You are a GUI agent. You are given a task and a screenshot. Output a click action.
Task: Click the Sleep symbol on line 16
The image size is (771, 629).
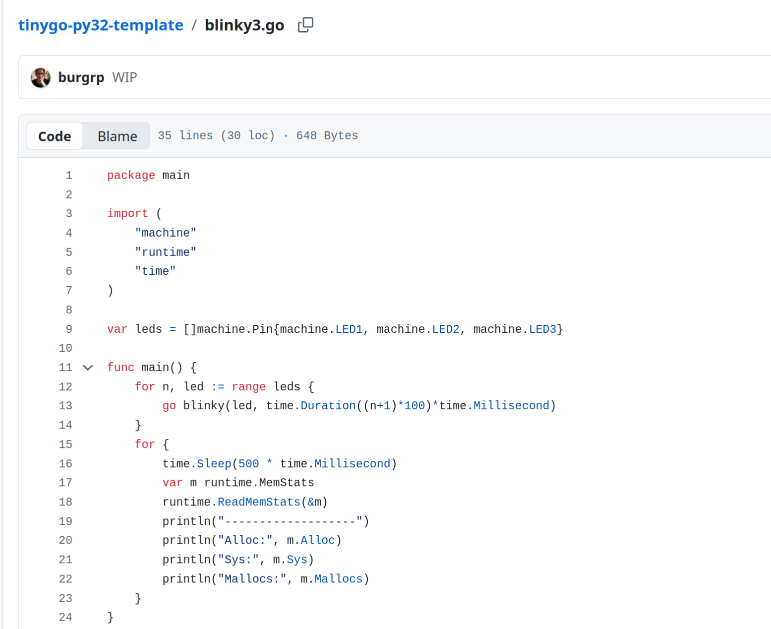coord(214,464)
